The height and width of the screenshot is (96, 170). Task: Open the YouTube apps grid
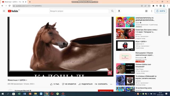(146, 11)
